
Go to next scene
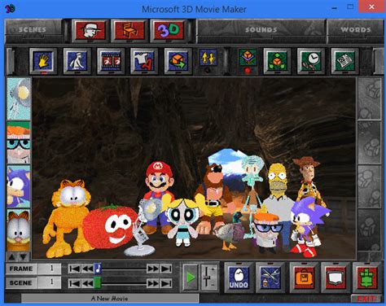[x=152, y=283]
